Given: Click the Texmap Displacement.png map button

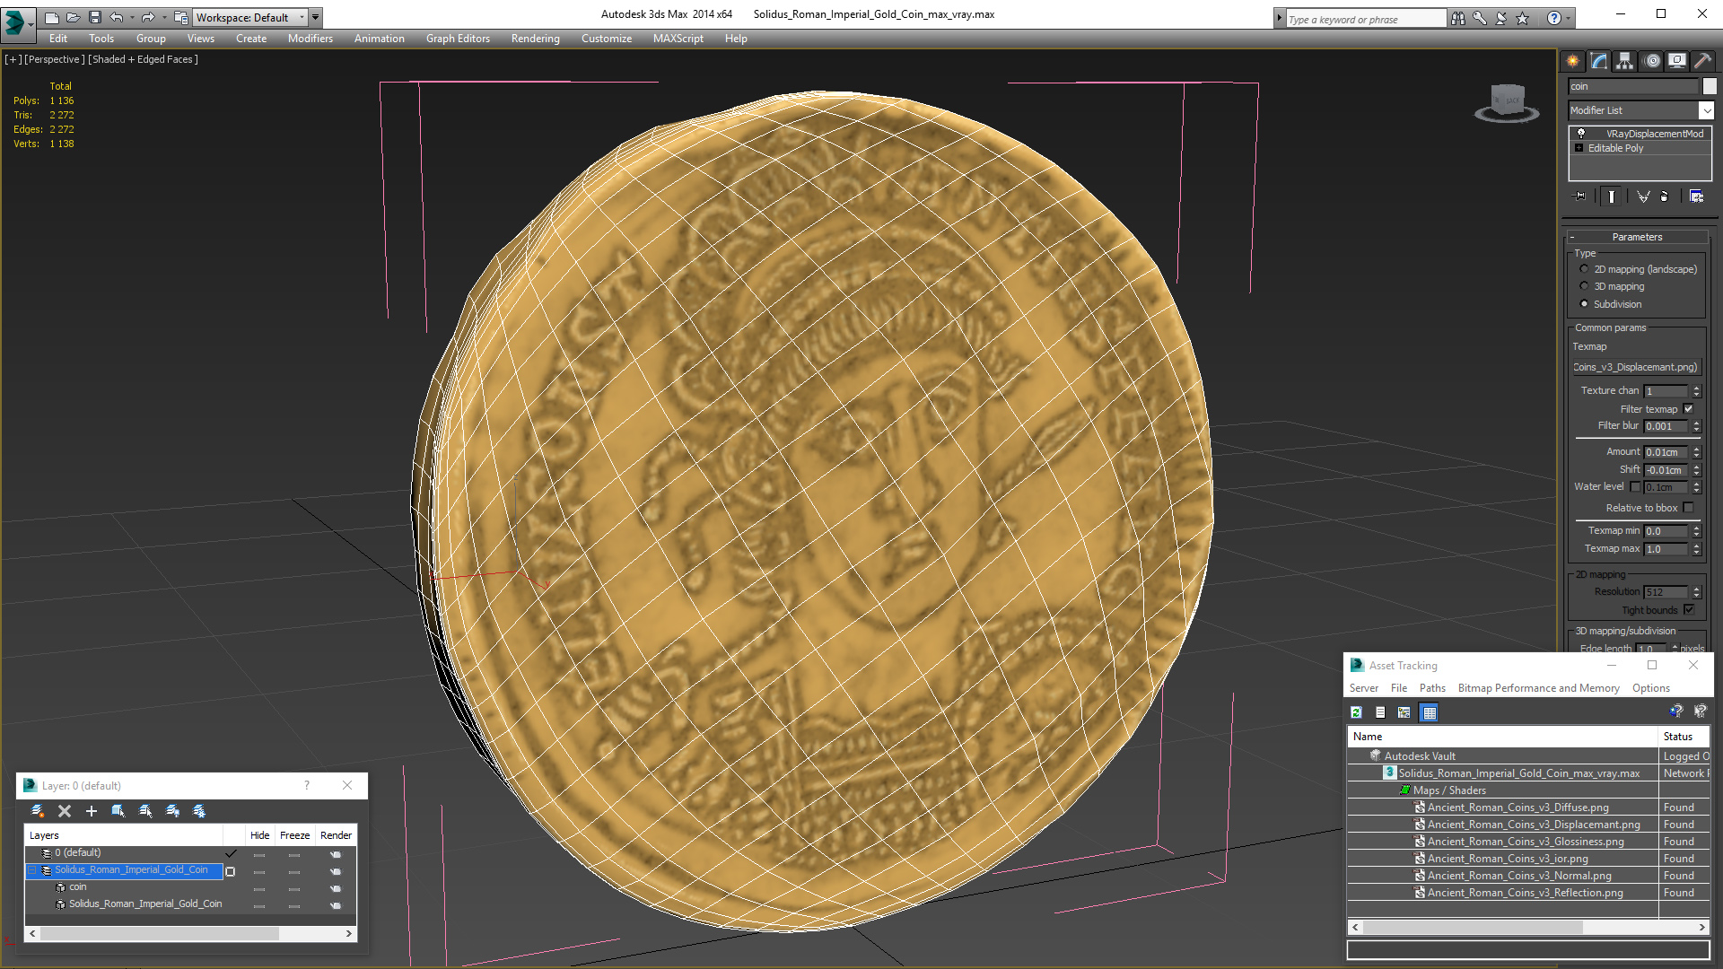Looking at the screenshot, I should point(1635,367).
